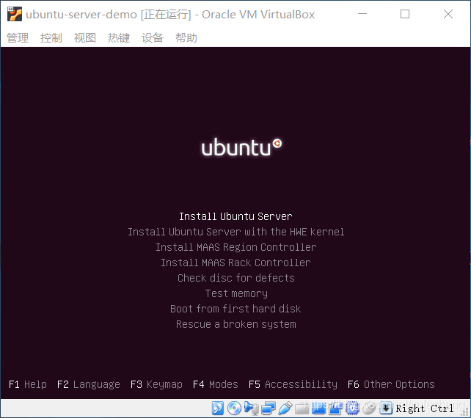The width and height of the screenshot is (471, 418).
Task: Click F3 Keymap option
Action: 156,384
